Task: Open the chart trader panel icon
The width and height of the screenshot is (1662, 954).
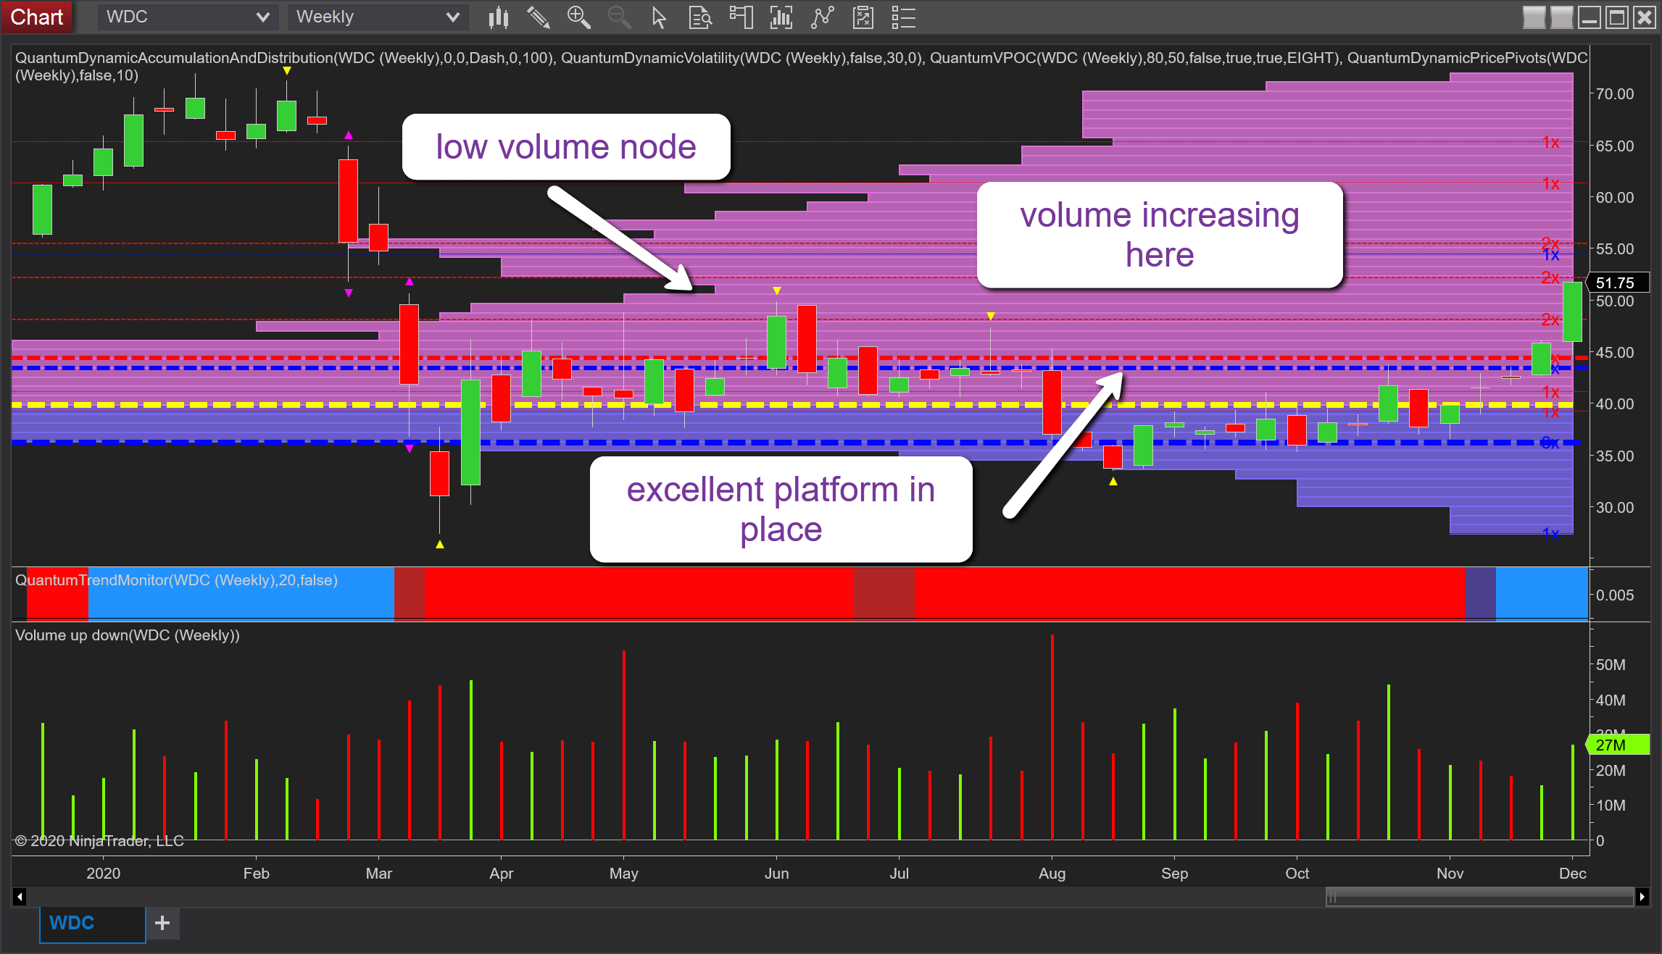Action: [x=741, y=17]
